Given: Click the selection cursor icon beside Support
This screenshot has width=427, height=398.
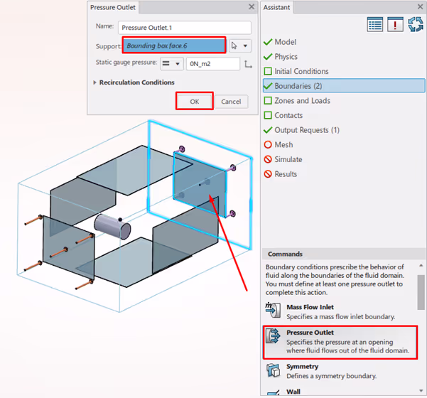Looking at the screenshot, I should coord(234,45).
